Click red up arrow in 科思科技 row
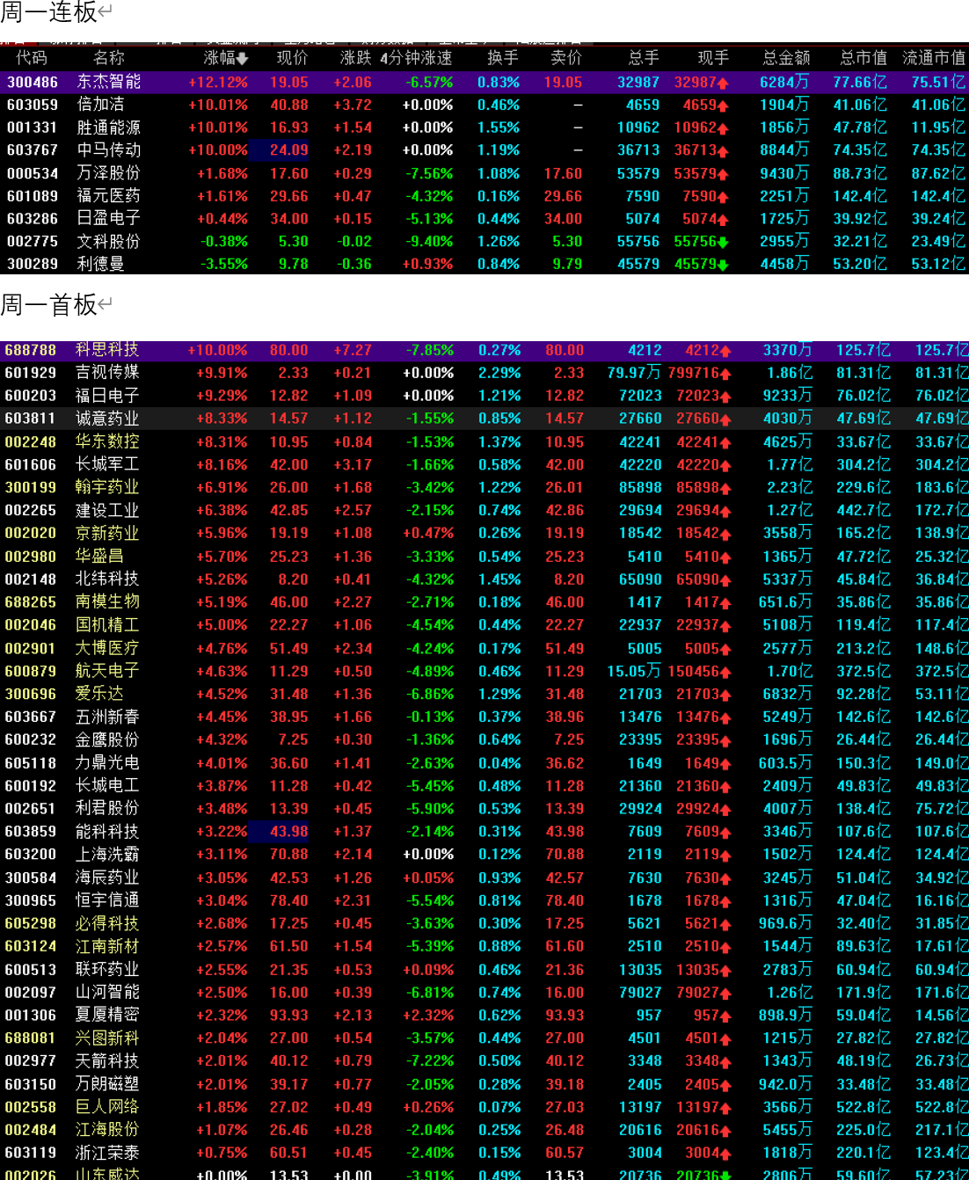 [x=725, y=351]
